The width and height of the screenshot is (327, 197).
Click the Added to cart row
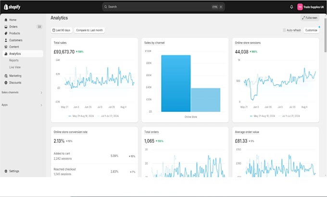pos(94,156)
